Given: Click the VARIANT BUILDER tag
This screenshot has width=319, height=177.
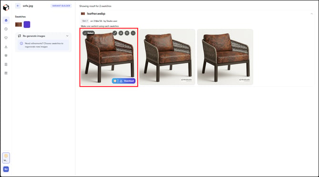Looking at the screenshot, I should 61,6.
